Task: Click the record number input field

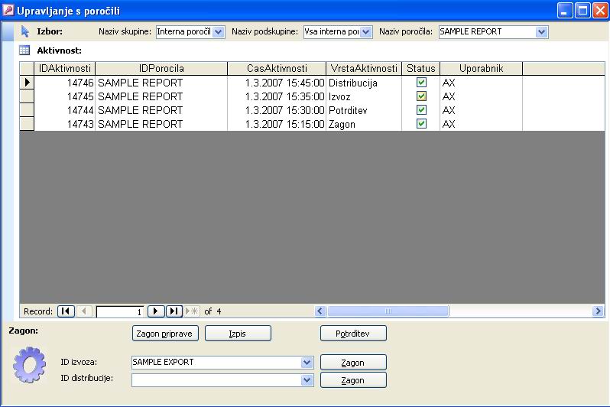Action: click(x=120, y=311)
